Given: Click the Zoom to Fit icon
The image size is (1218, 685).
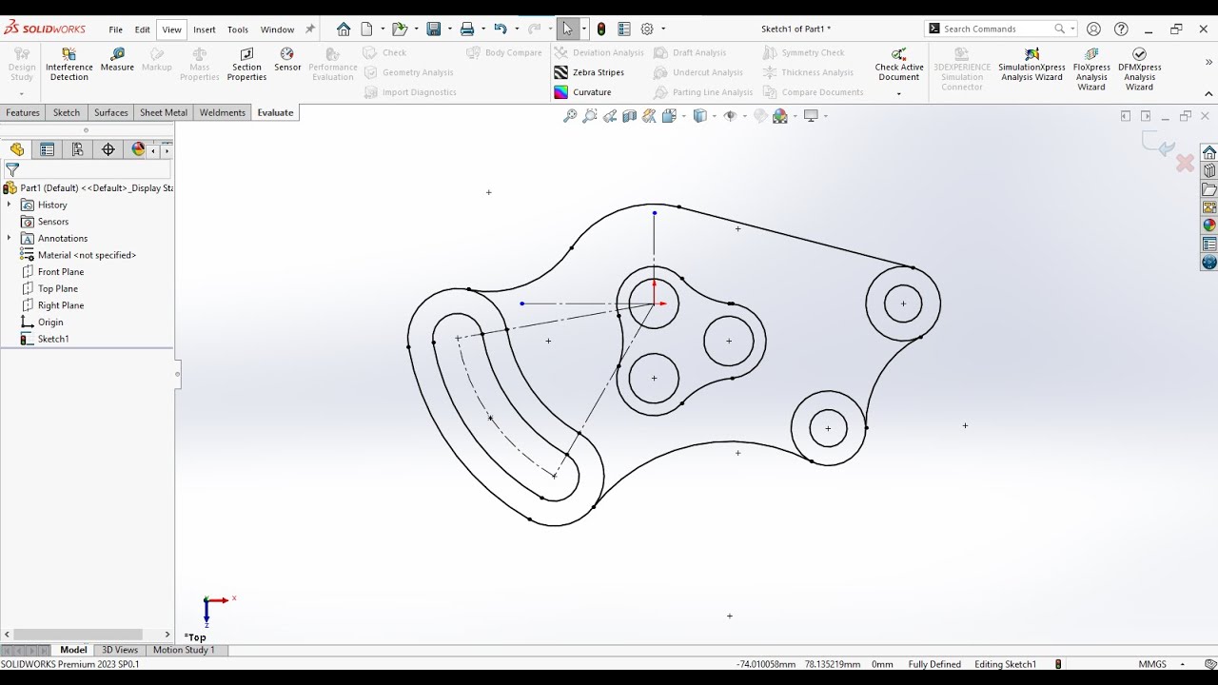Looking at the screenshot, I should tap(570, 116).
